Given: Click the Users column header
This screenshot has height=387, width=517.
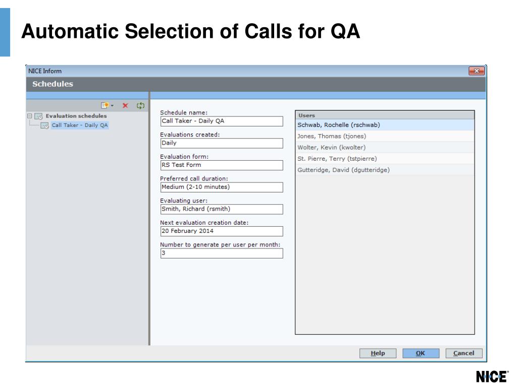Looking at the screenshot, I should click(x=385, y=115).
